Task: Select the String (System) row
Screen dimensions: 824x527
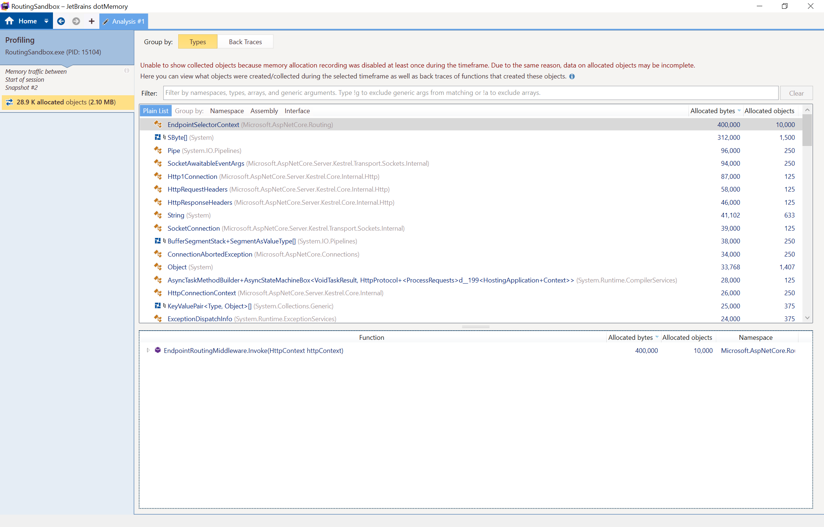Action: [471, 215]
